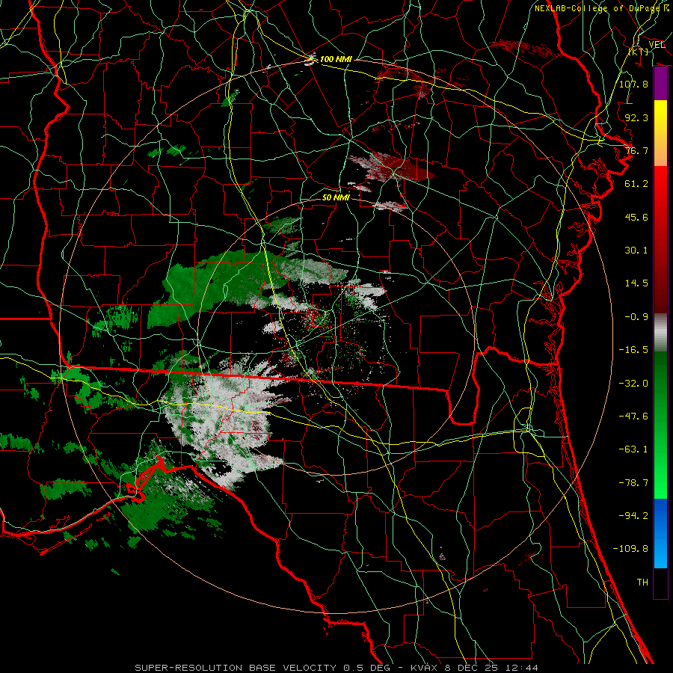Click the 45.6 legend value

pyautogui.click(x=636, y=217)
